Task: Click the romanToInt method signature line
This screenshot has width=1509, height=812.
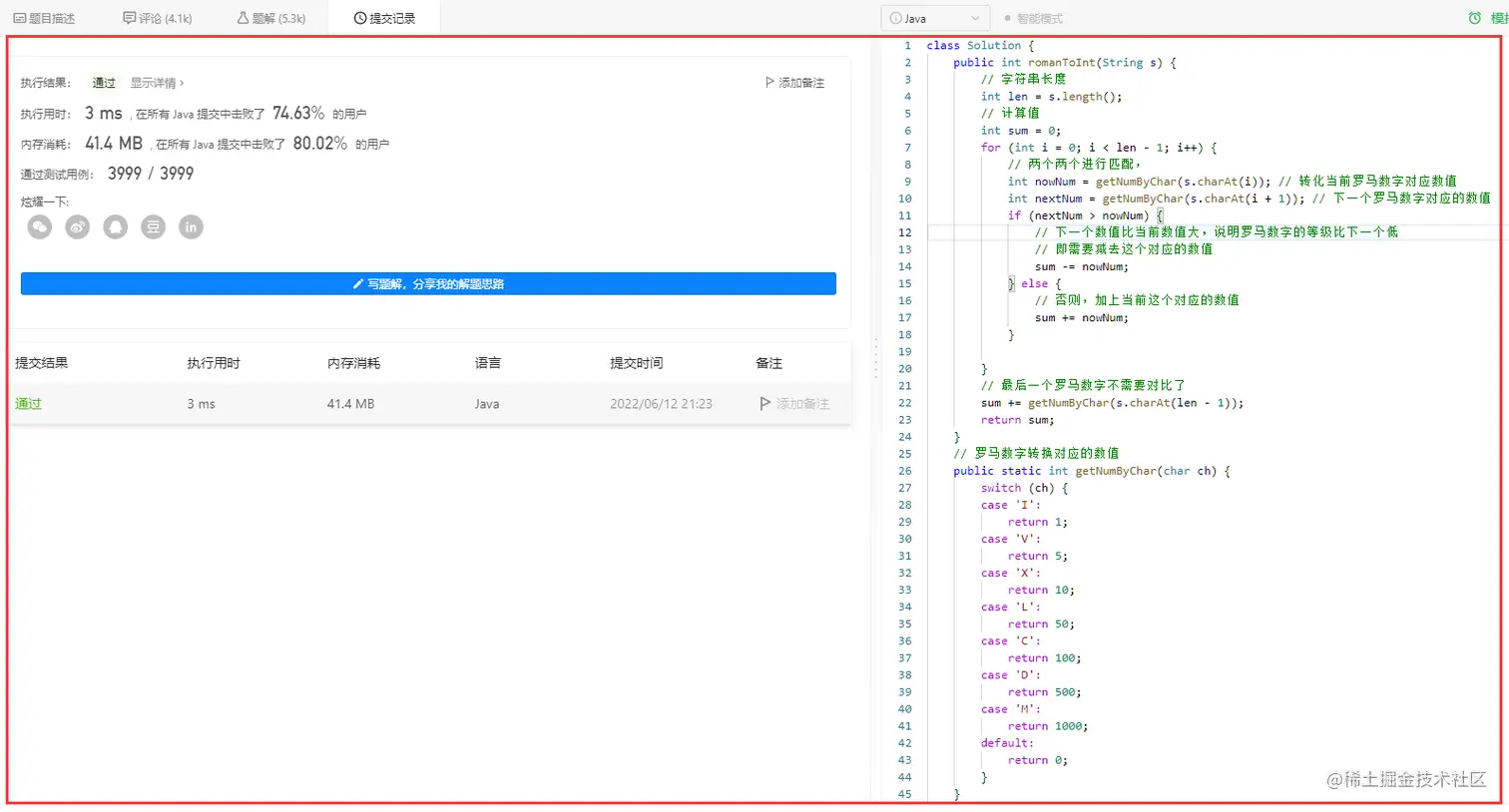Action: 1065,63
